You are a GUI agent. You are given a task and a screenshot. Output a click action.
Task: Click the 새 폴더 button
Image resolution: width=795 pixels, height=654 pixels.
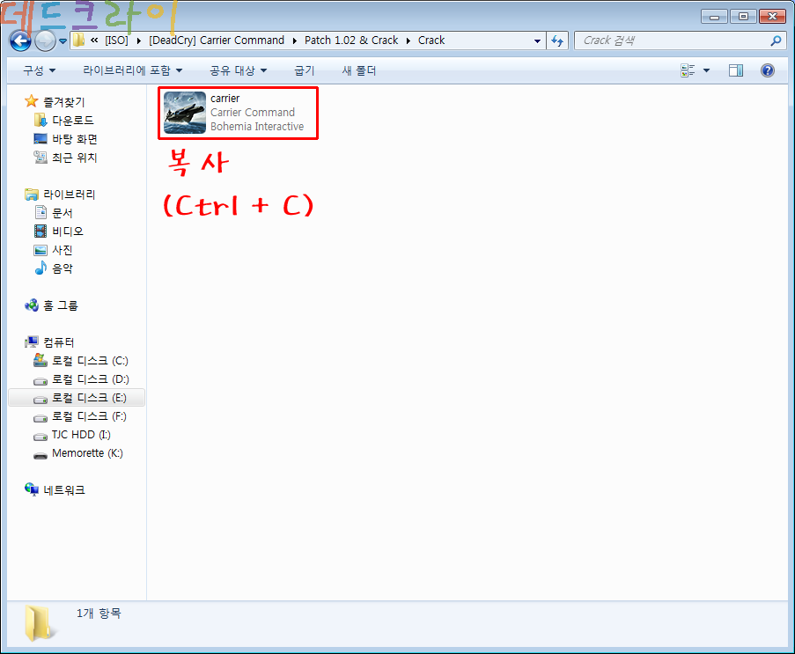coord(359,70)
